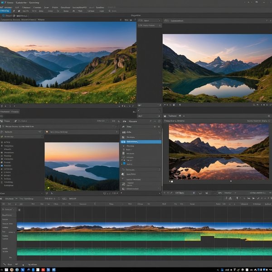Screen dimensions: 272x272
Task: Click the application logo in the title bar
Action: point(2,2)
